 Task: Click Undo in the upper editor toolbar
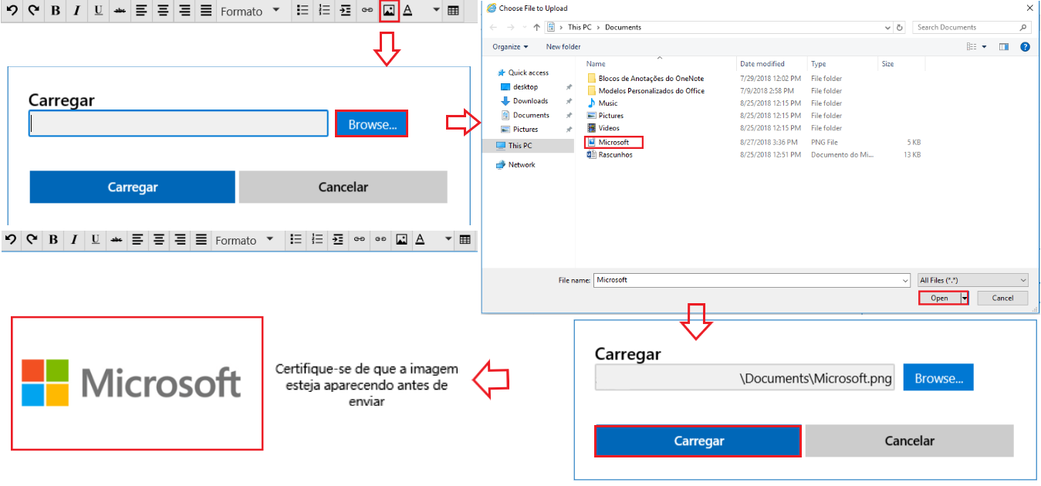[x=12, y=11]
